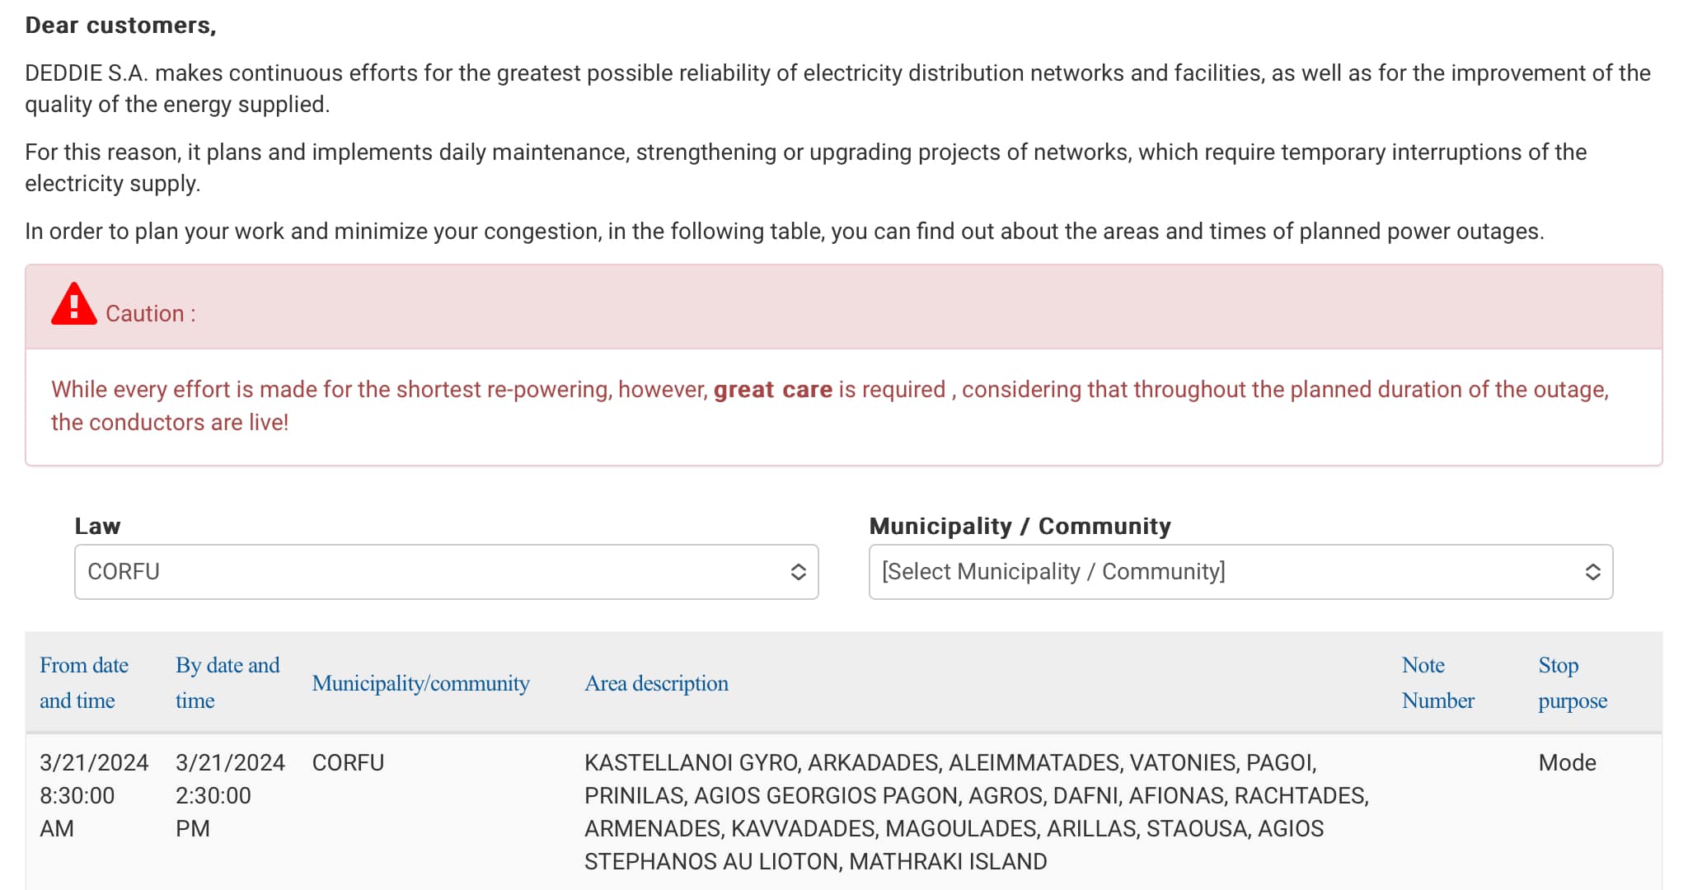Viewport: 1688px width, 890px height.
Task: Click the 3/21/2024 2:30:00 PM end date cell
Action: click(230, 795)
